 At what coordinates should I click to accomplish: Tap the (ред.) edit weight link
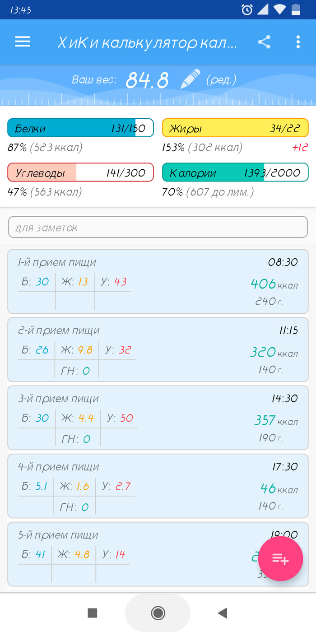pos(221,80)
